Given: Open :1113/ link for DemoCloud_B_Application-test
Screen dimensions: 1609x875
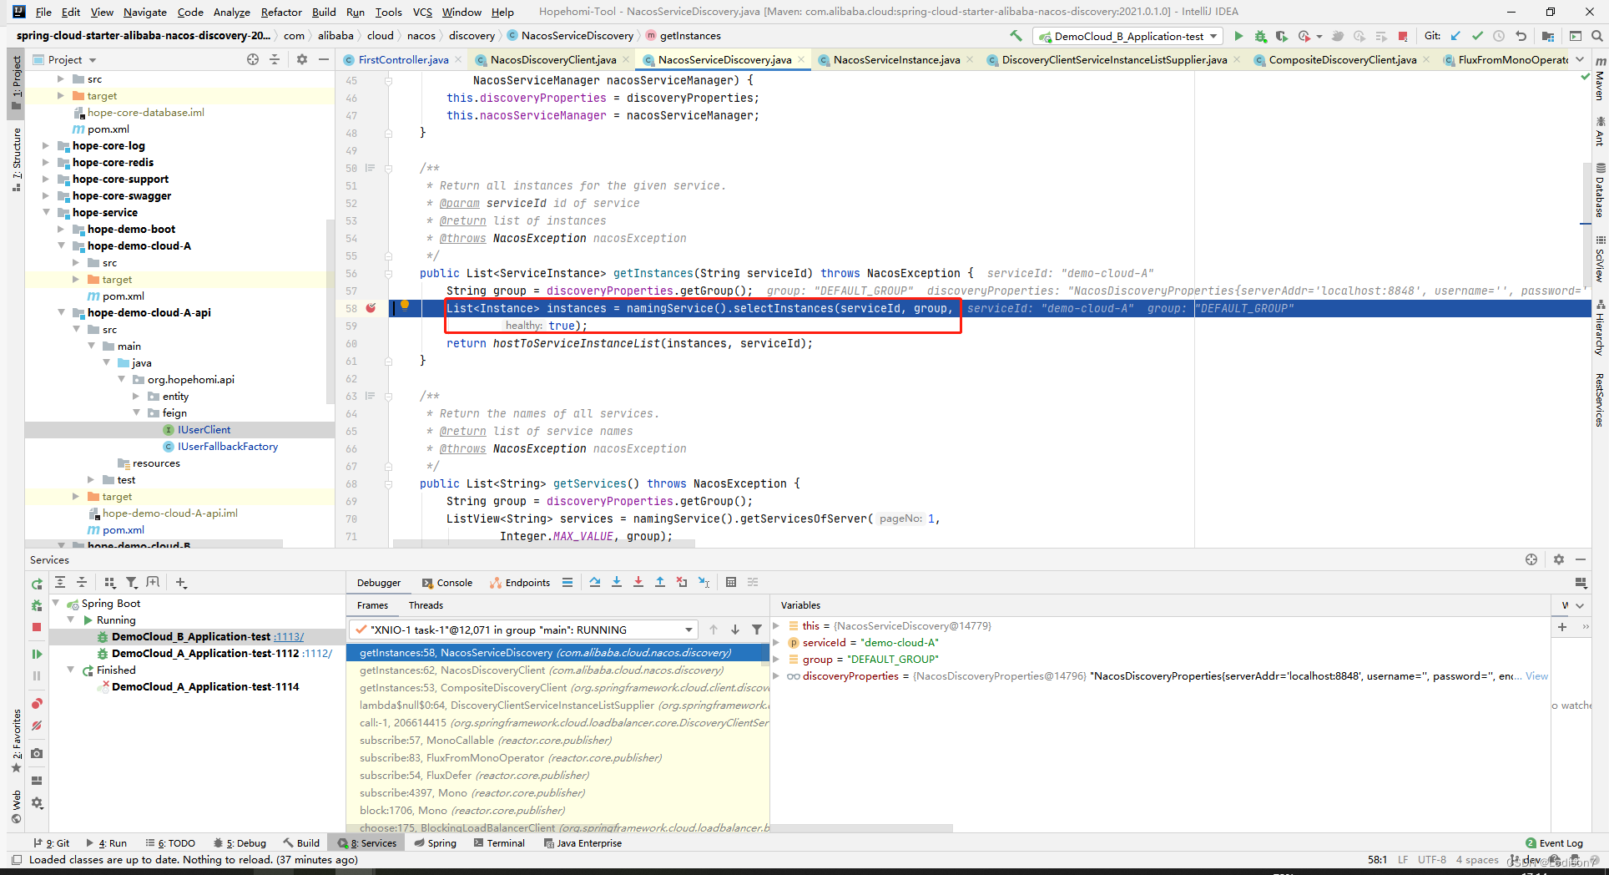Looking at the screenshot, I should pos(289,636).
